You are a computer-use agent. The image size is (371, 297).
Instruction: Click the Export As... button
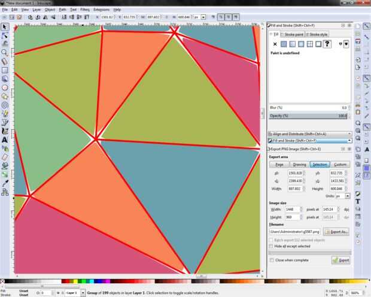(336, 232)
